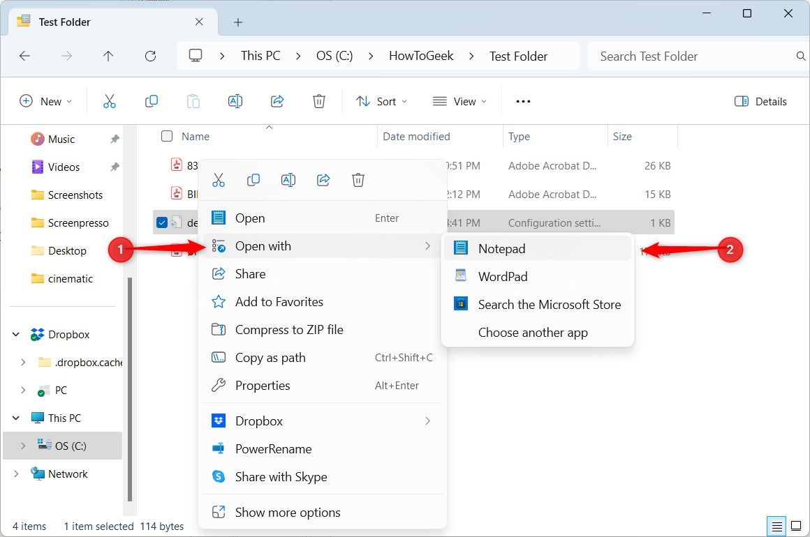This screenshot has height=537, width=810.
Task: Click Show more options
Action: click(x=323, y=512)
